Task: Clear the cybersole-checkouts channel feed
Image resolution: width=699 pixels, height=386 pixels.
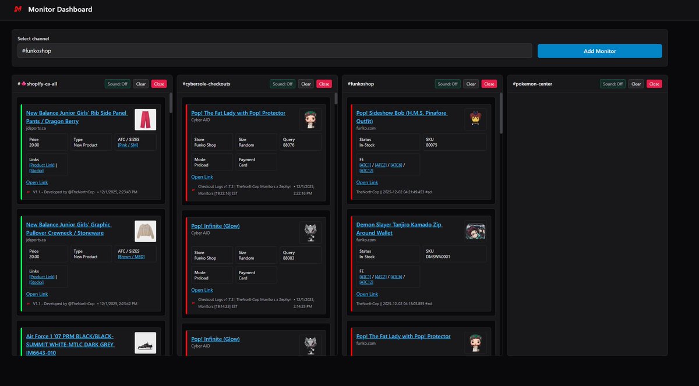Action: click(306, 84)
